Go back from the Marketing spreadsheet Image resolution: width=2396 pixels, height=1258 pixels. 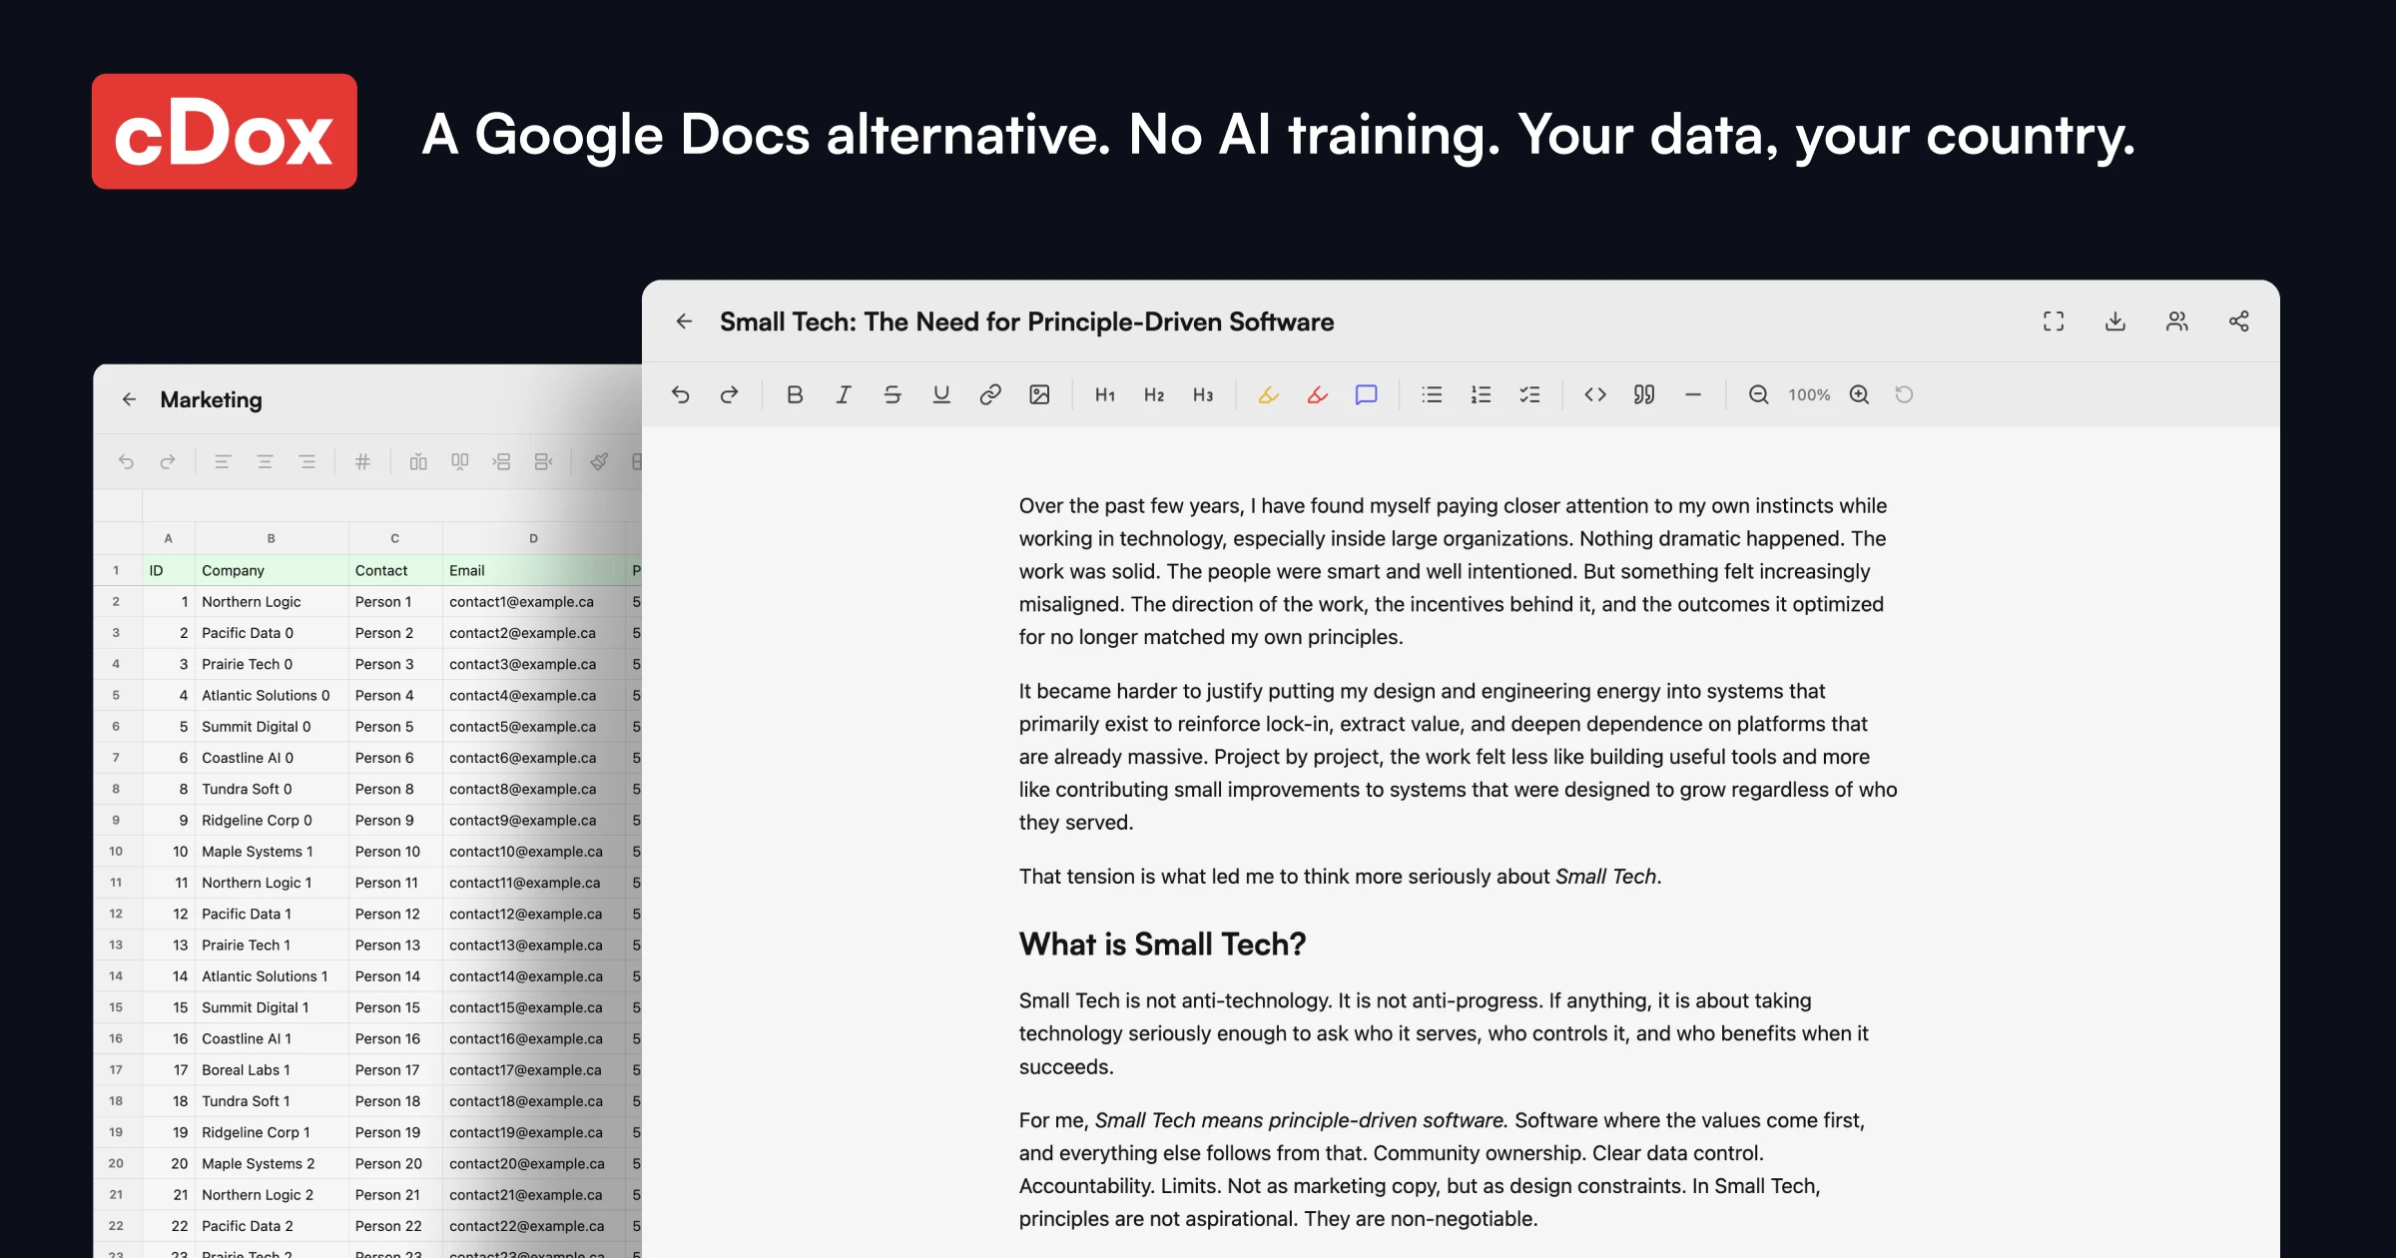click(x=129, y=400)
